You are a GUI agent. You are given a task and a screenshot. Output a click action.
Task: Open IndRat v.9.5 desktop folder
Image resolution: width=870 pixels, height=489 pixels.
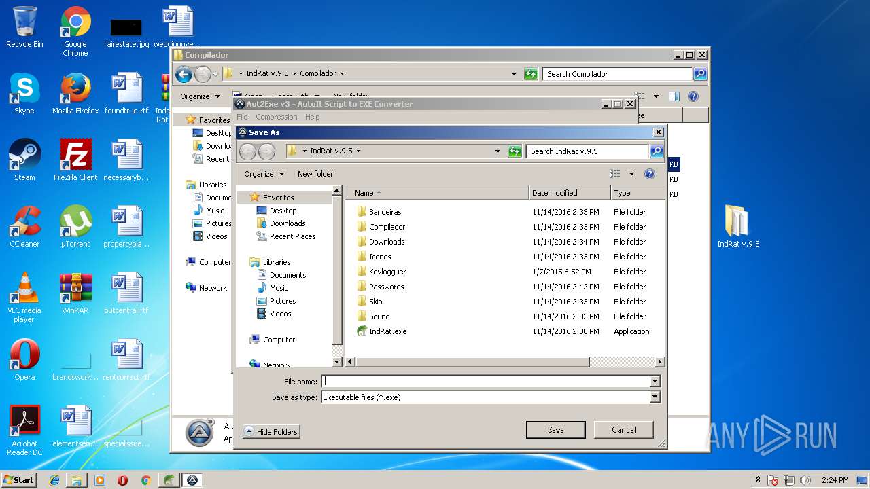[x=738, y=227]
